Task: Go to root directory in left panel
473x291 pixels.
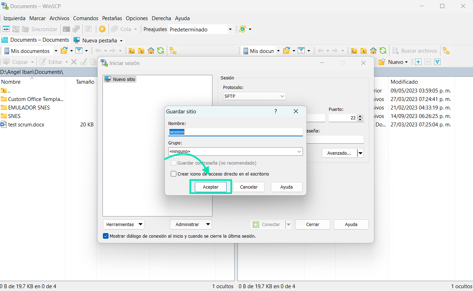Action: [x=141, y=51]
